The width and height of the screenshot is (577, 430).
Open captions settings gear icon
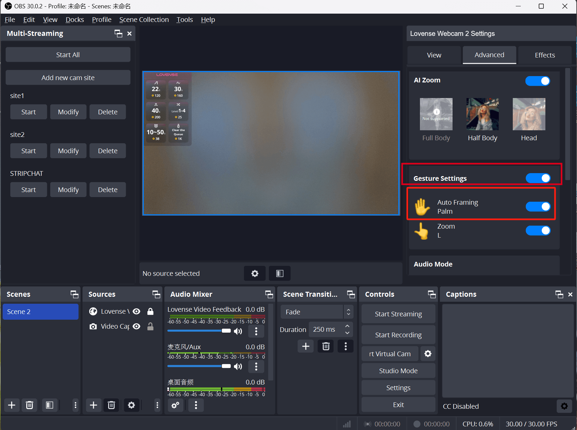(x=564, y=406)
